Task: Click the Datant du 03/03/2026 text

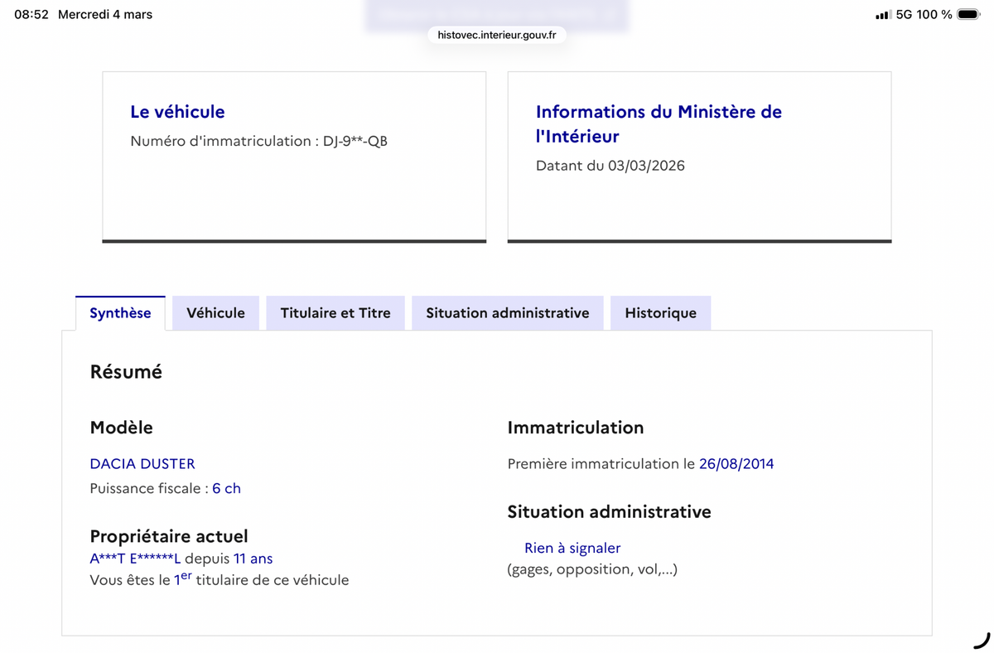Action: point(610,166)
